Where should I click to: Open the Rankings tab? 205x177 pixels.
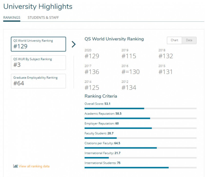pyautogui.click(x=12, y=18)
